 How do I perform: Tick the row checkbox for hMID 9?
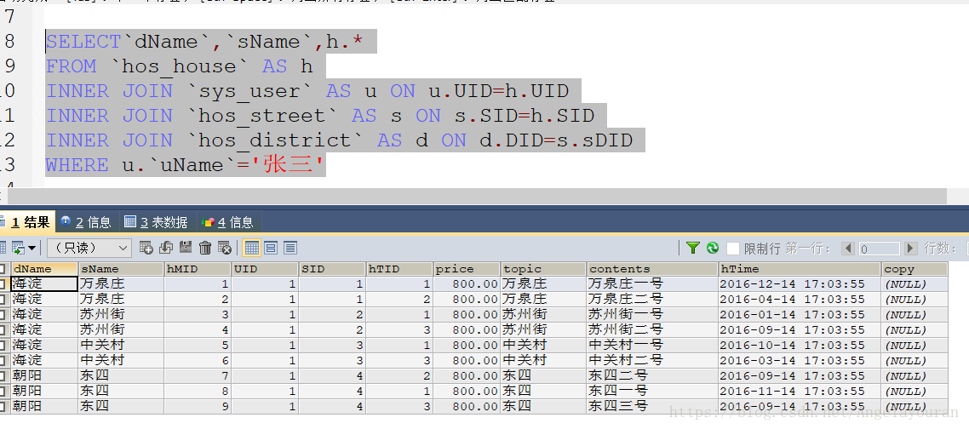click(4, 406)
